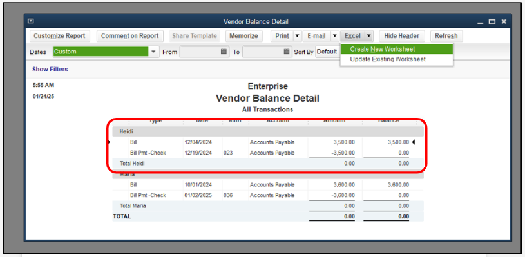The width and height of the screenshot is (525, 257).
Task: Select Bill Pmt -Check number 036
Action: coord(268,195)
